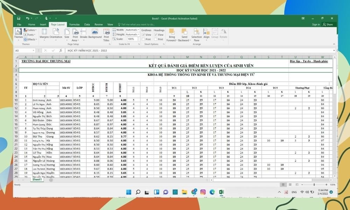
Task: Open the Review ribbon tab
Action: click(x=98, y=24)
